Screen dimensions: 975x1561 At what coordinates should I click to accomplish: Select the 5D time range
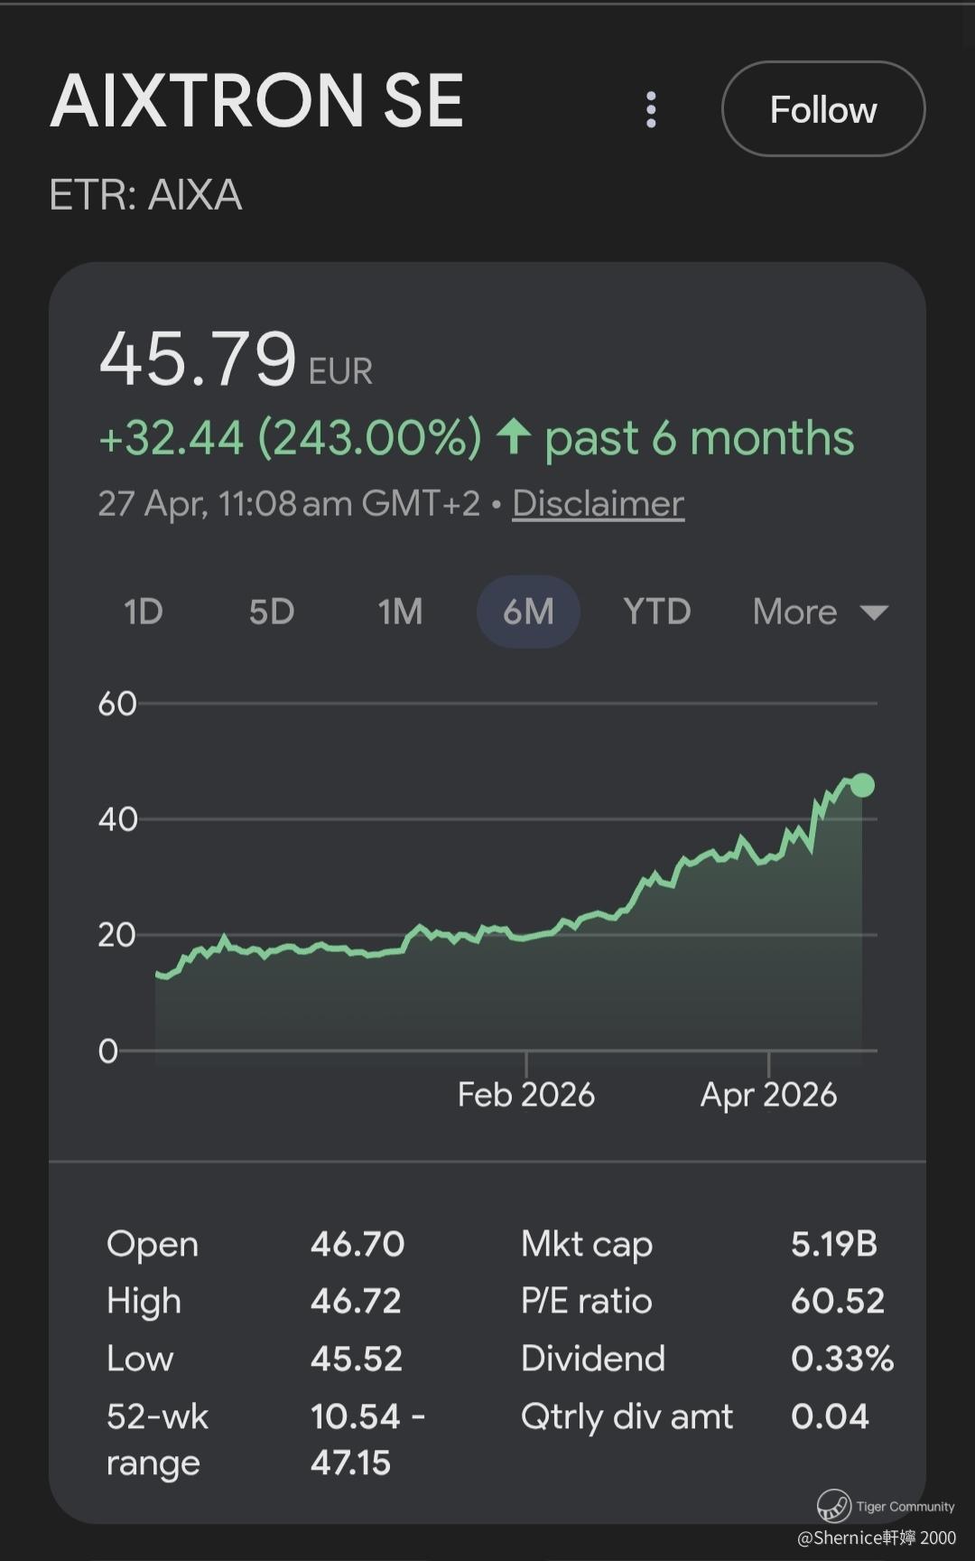pos(271,612)
